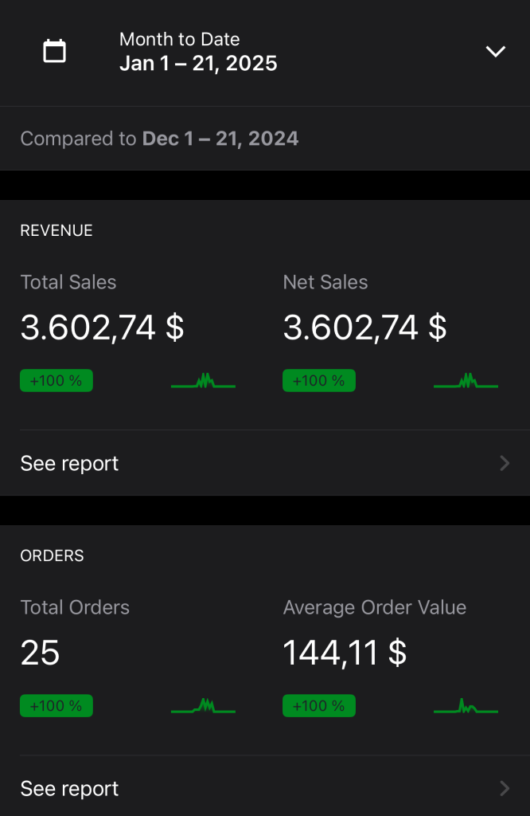Open the Revenue See report link
Image resolution: width=530 pixels, height=816 pixels.
pos(265,463)
